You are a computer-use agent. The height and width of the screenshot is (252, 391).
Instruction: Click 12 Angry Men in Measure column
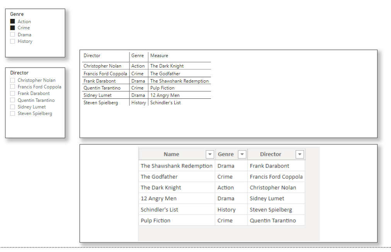165,95
